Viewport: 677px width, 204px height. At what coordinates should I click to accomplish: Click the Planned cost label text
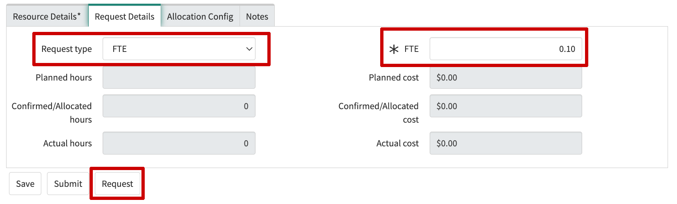394,78
